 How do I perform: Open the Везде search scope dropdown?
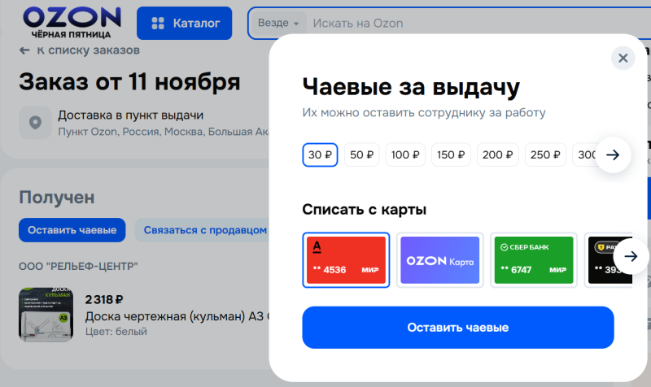(x=278, y=23)
